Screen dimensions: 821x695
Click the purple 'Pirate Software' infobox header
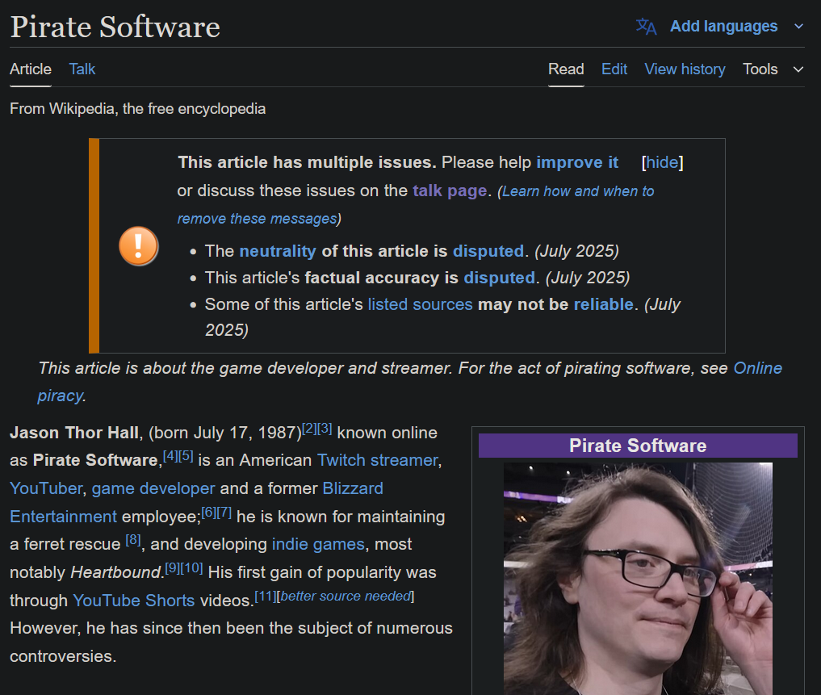[638, 446]
